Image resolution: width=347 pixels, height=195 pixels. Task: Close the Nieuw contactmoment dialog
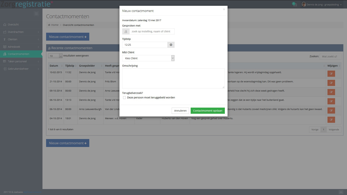pyautogui.click(x=224, y=9)
